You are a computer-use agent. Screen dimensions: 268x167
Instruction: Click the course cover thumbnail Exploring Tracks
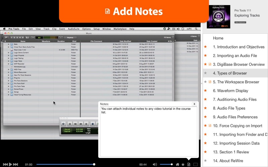pyautogui.click(x=218, y=17)
